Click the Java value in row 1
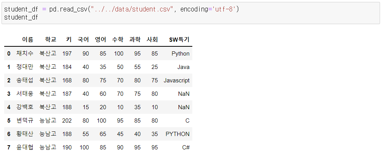Image resolution: width=385 pixels, height=159 pixels. click(183, 67)
